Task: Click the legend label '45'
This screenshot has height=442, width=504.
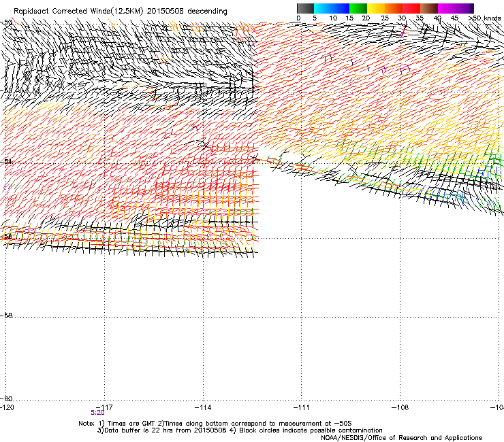Action: [x=454, y=18]
